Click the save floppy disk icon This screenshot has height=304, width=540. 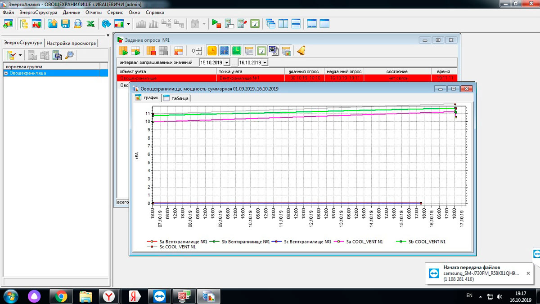coord(65,24)
